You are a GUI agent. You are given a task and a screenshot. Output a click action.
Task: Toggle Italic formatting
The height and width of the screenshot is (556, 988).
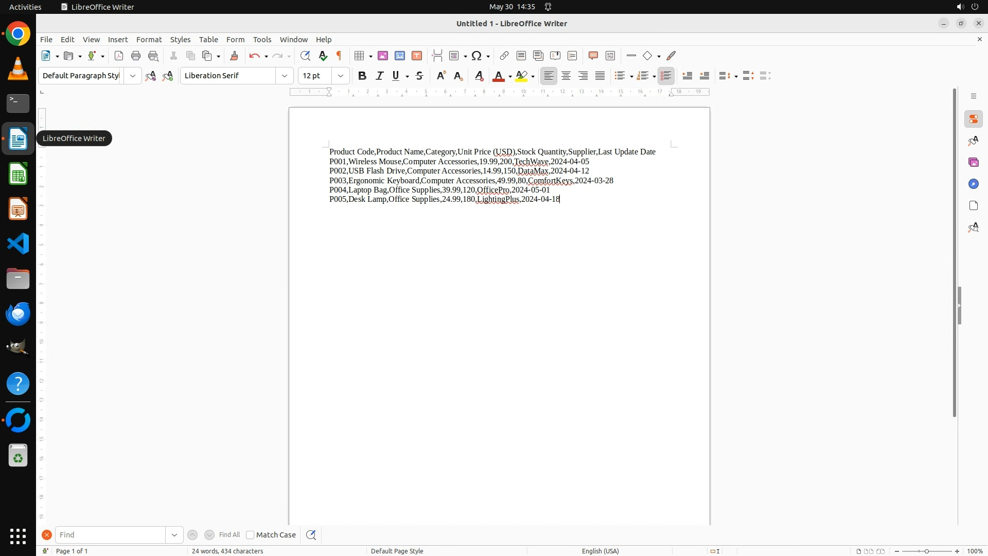379,76
